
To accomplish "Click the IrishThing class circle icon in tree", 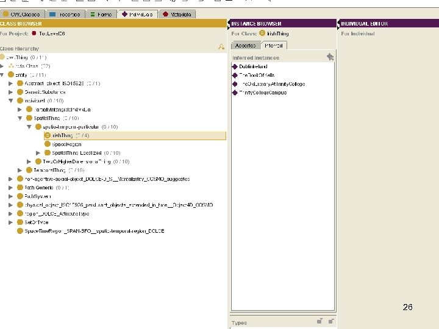I will (48, 135).
